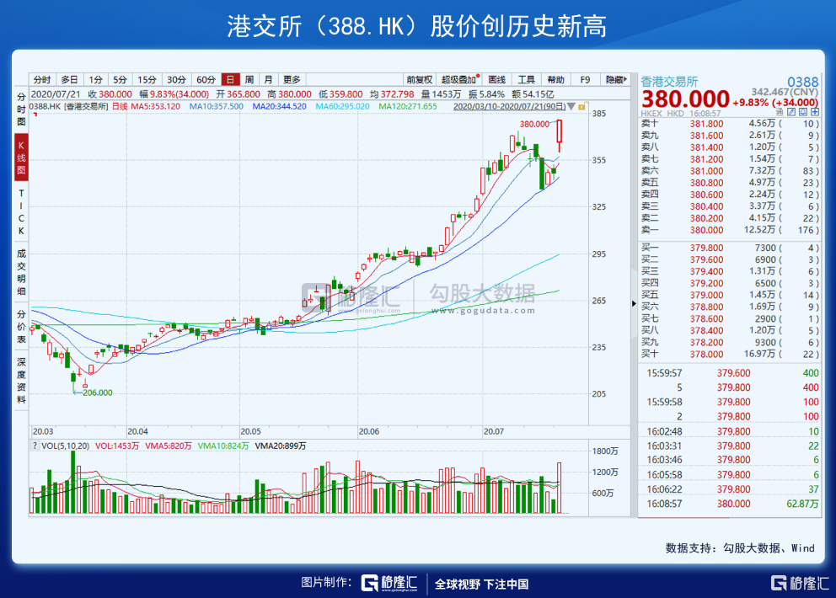Click the MA20:344.520 indicator label
The image size is (836, 598).
(x=280, y=107)
